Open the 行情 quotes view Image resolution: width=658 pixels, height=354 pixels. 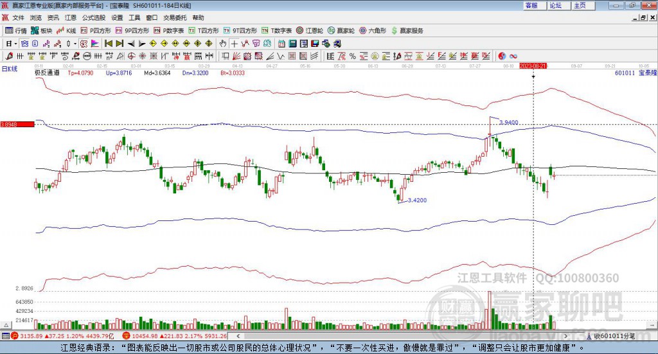[15, 31]
